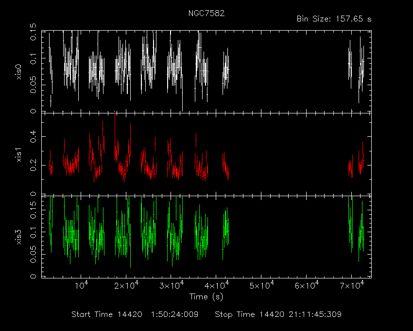Click the 7×10^4 time tick label
Viewport: 413px width, 331px height.
click(x=352, y=285)
